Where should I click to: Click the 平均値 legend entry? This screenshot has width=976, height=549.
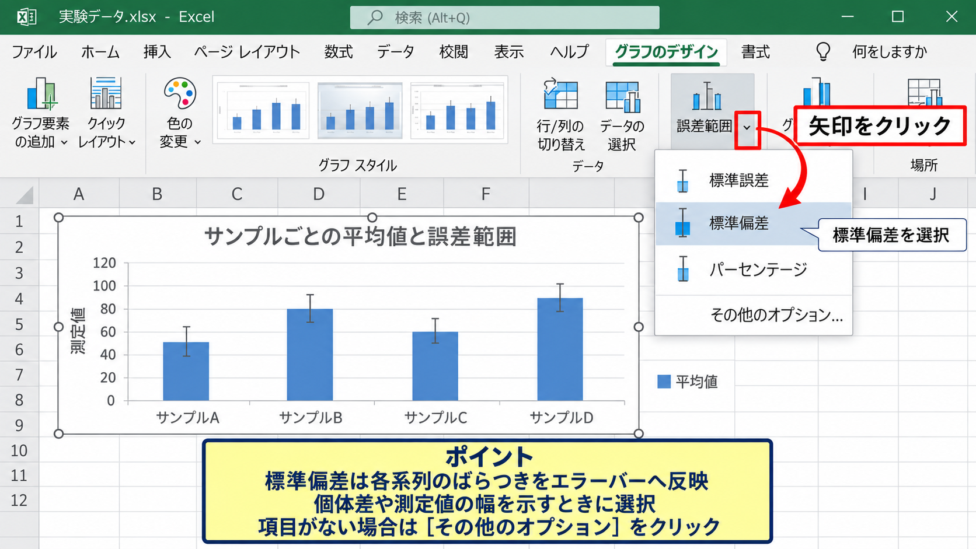[688, 382]
